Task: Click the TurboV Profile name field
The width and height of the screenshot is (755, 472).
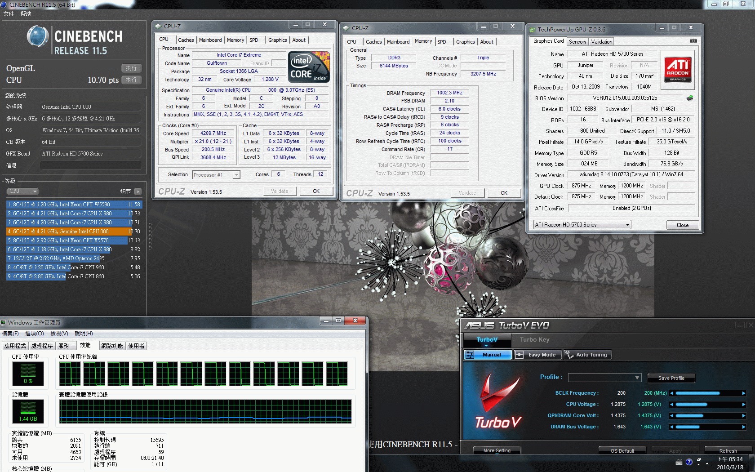Action: [600, 378]
